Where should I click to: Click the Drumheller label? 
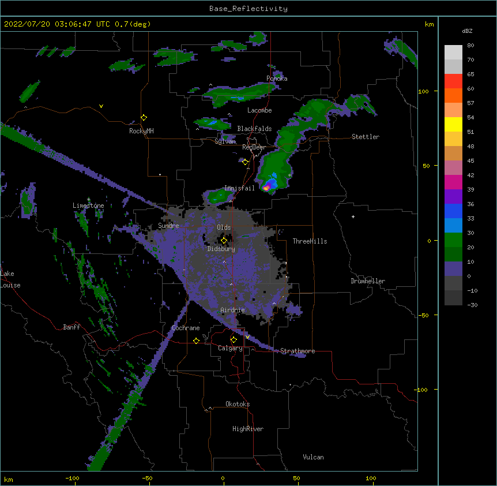pos(368,281)
